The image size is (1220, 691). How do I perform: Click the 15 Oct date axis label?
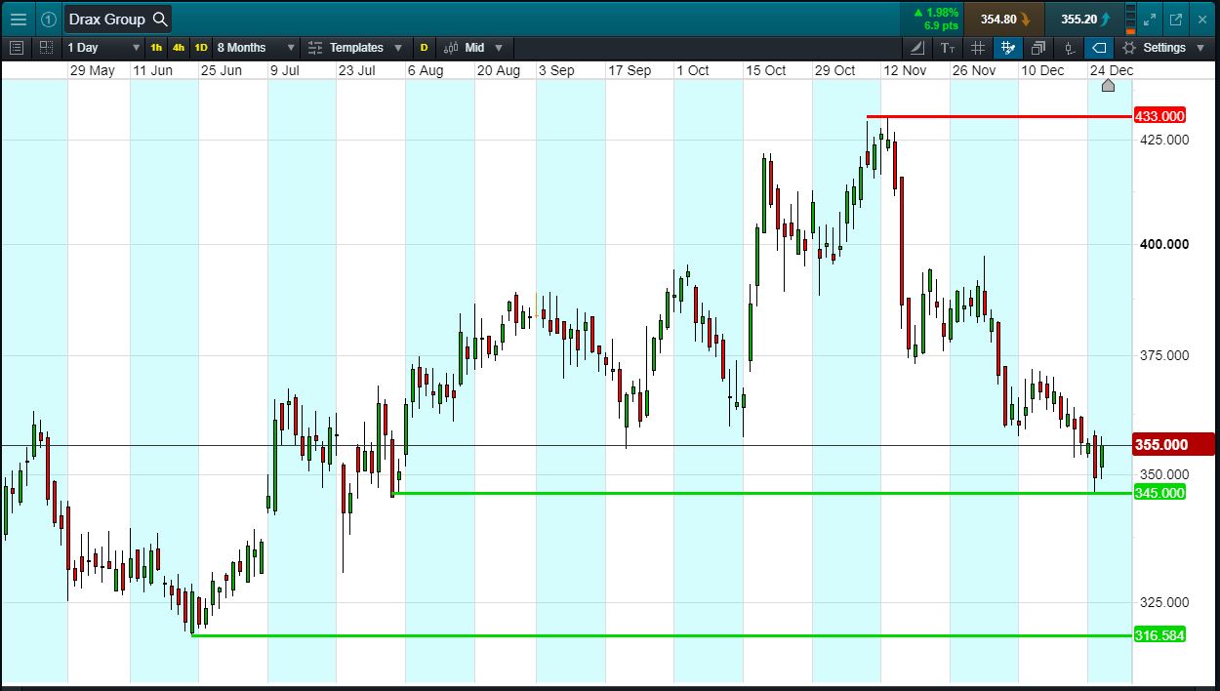pyautogui.click(x=766, y=70)
